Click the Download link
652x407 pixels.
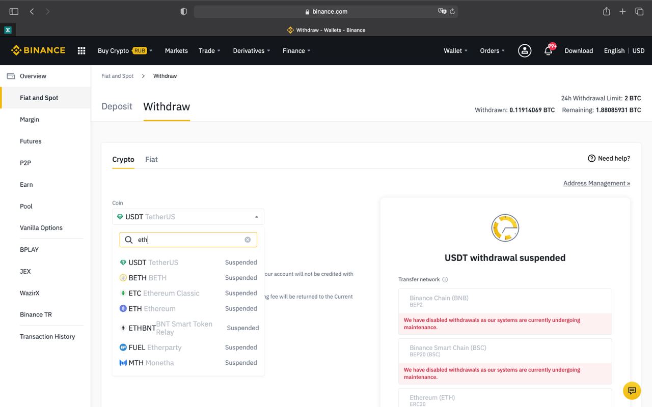[579, 50]
